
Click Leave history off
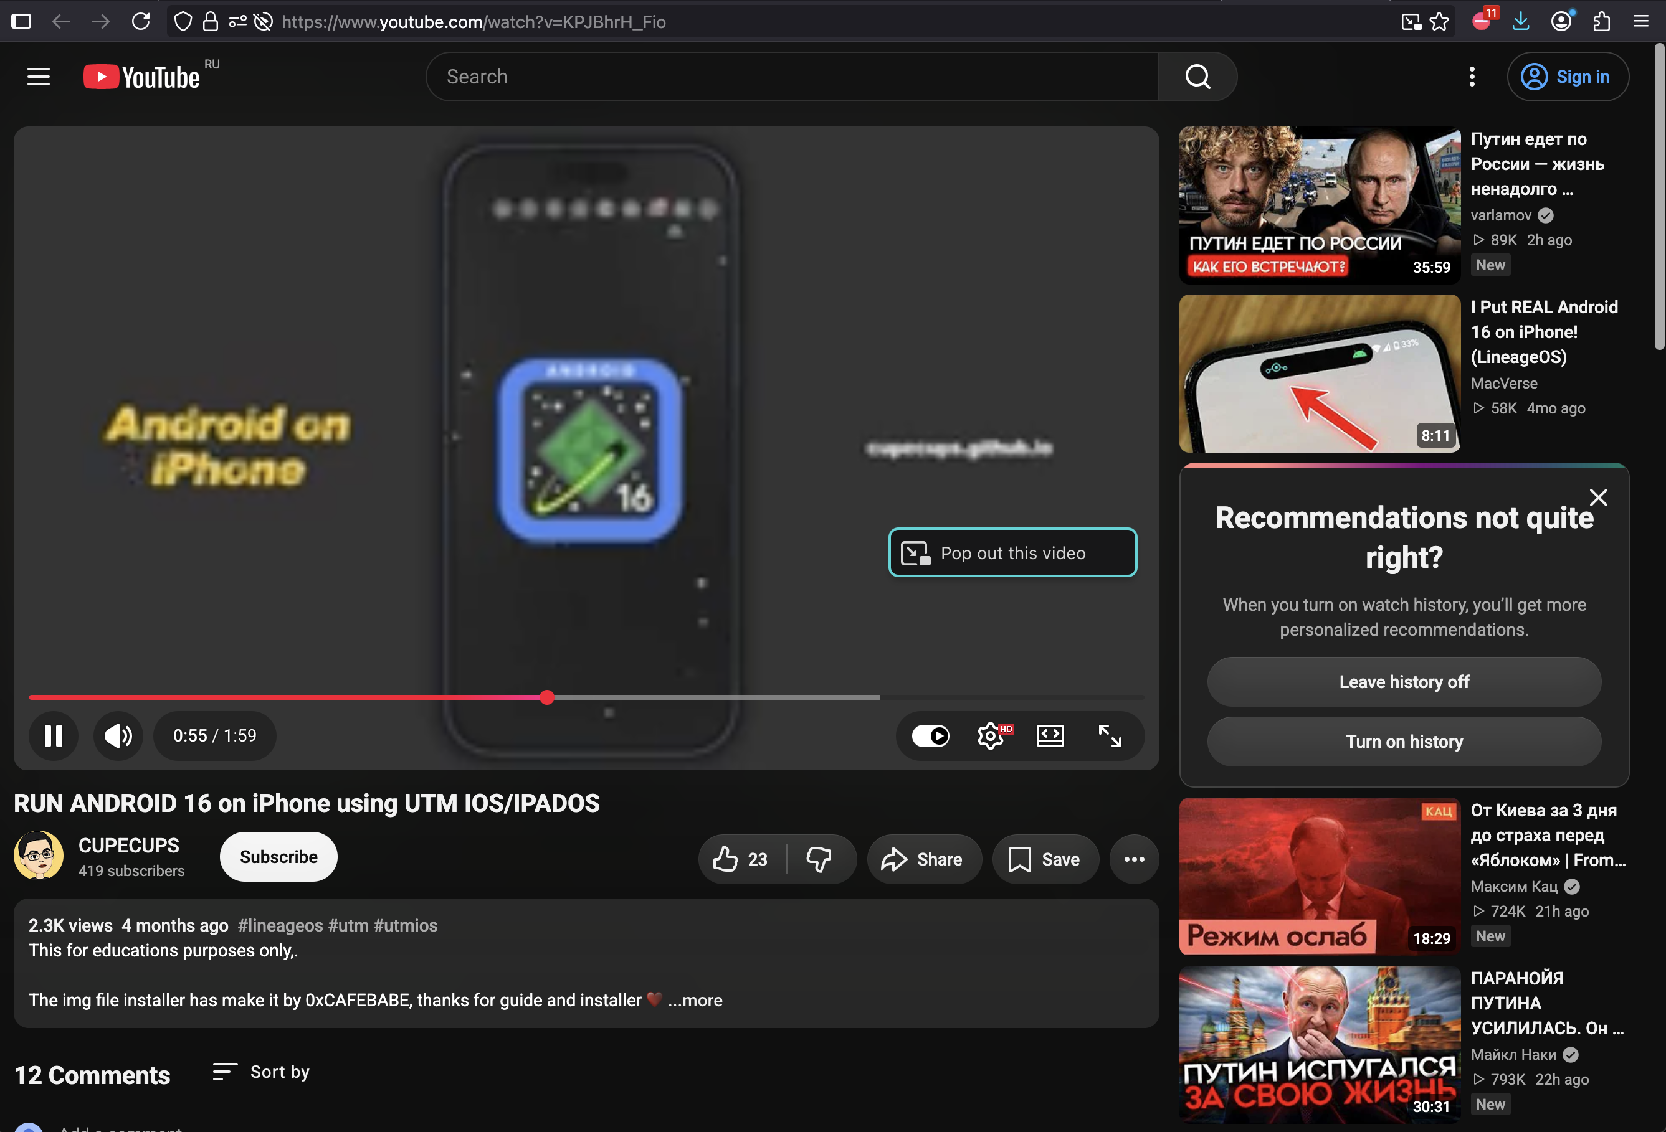[1404, 682]
